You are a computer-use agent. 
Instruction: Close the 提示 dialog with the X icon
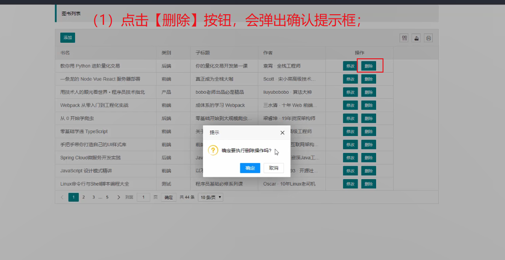point(283,133)
